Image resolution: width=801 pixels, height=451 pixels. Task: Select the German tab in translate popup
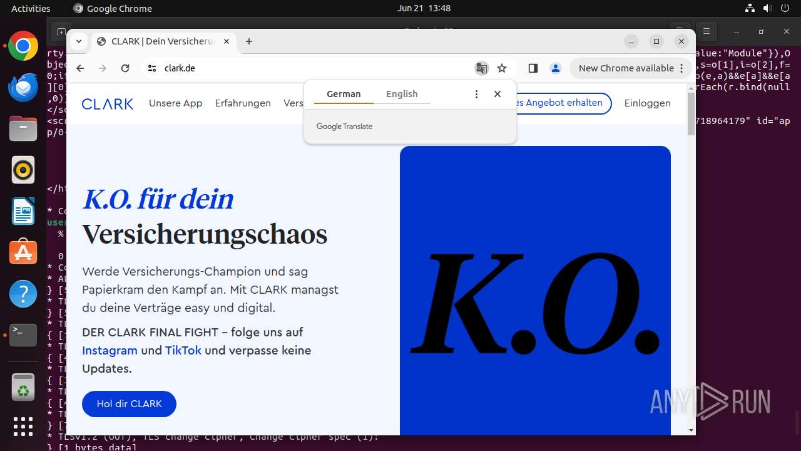click(344, 94)
